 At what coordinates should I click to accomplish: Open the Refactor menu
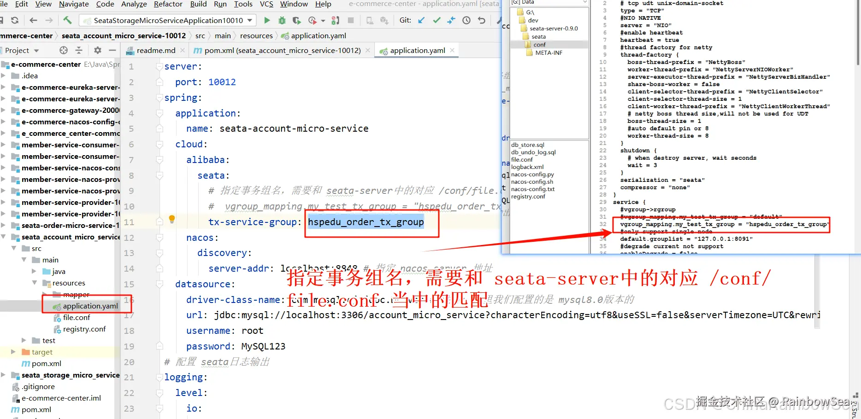tap(168, 4)
